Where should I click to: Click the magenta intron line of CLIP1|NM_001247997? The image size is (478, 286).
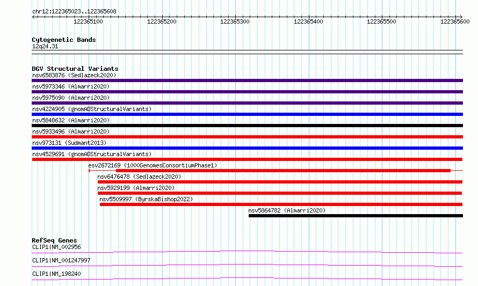pos(247,265)
